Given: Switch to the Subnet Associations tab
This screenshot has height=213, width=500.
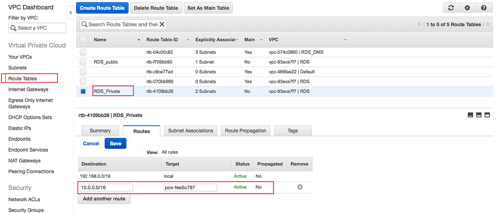Looking at the screenshot, I should coord(190,130).
